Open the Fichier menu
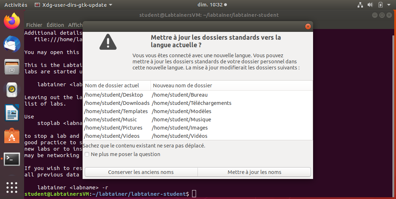This screenshot has width=396, height=199. (x=34, y=25)
